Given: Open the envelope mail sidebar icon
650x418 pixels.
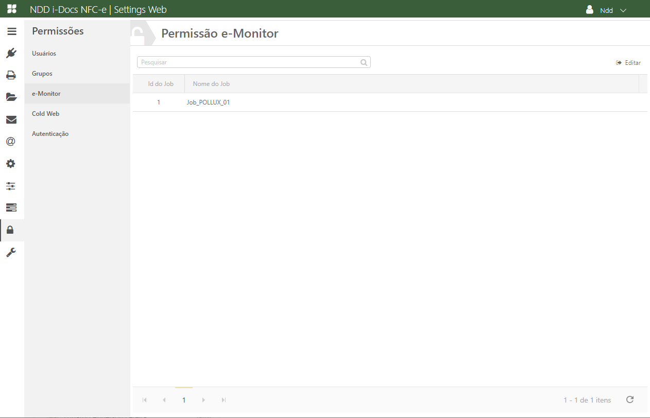Looking at the screenshot, I should point(11,120).
